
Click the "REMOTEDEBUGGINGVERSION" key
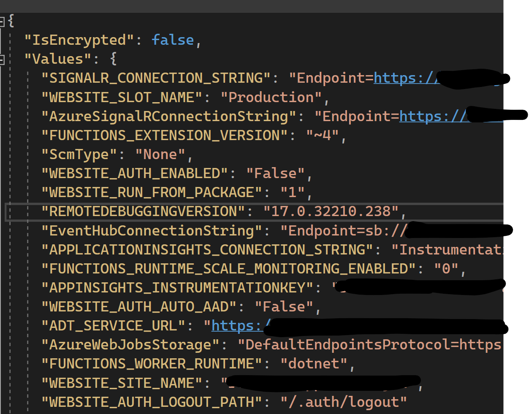[143, 211]
